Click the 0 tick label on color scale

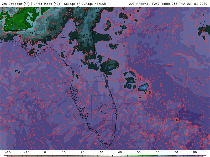coord(45,152)
